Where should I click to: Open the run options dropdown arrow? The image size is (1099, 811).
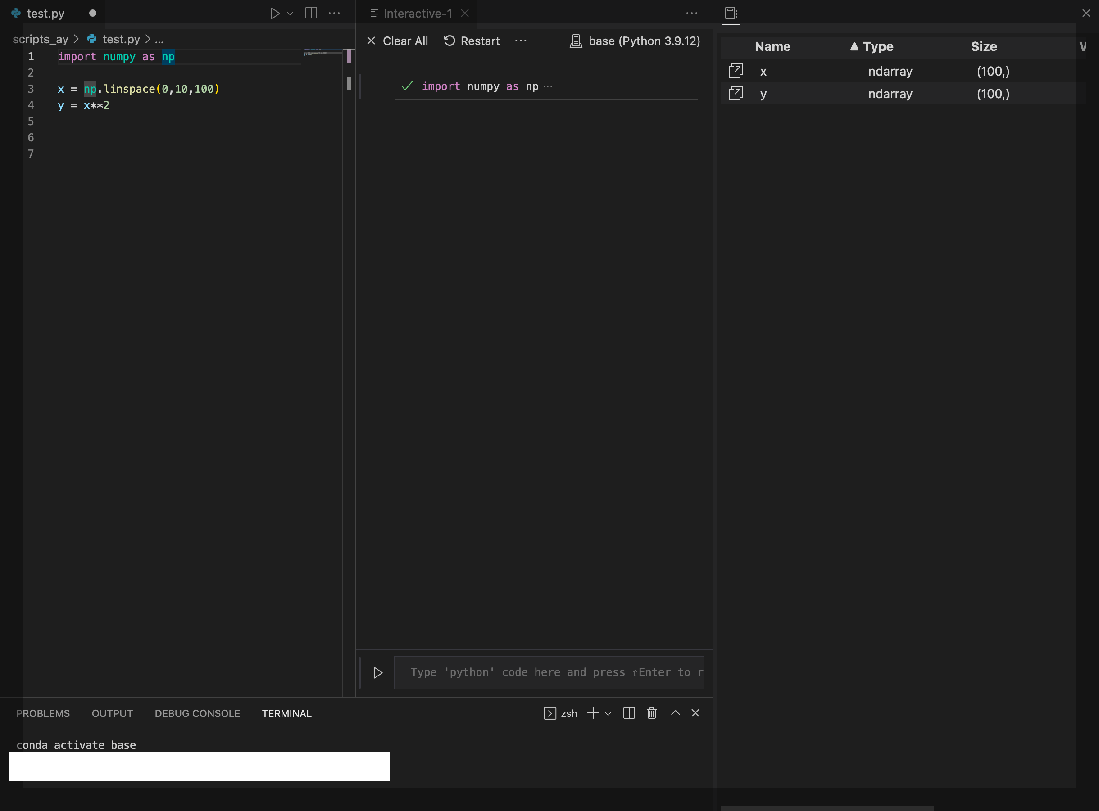[290, 13]
